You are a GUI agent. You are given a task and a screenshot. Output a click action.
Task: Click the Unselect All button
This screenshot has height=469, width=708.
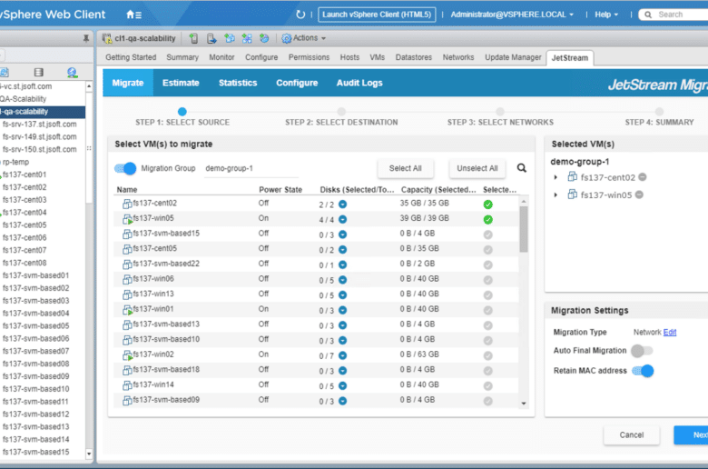pos(477,168)
